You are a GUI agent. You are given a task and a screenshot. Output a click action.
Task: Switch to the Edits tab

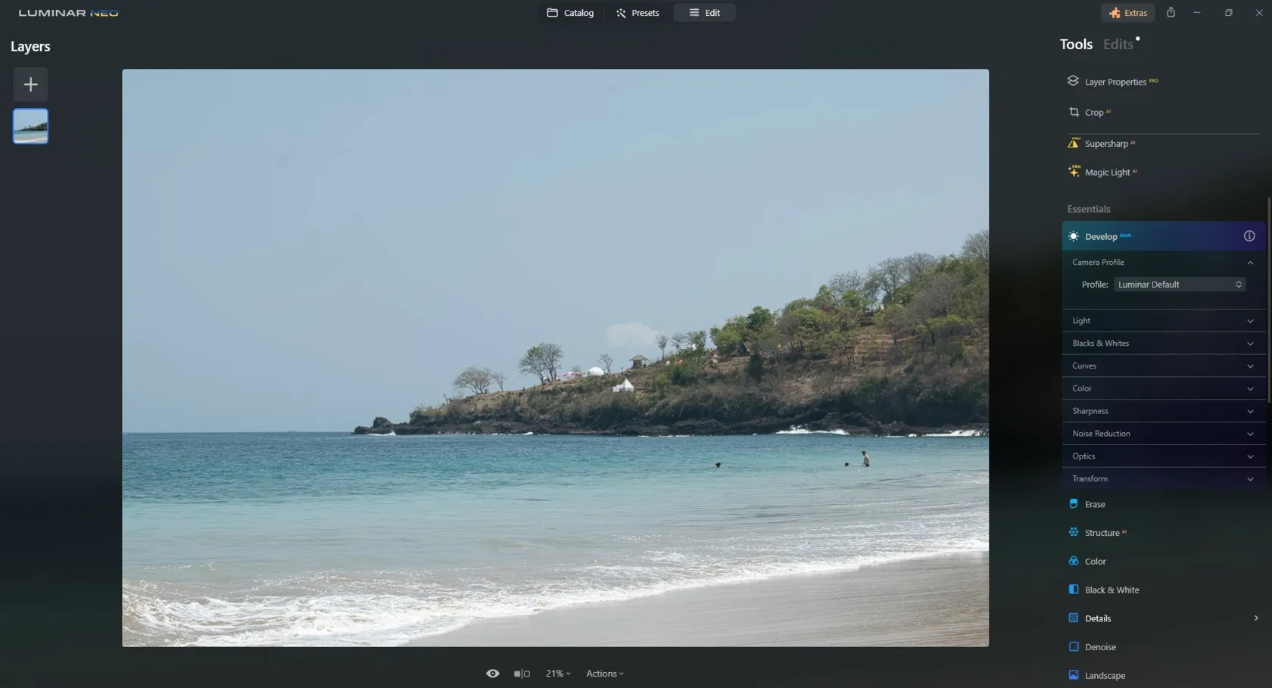1118,45
